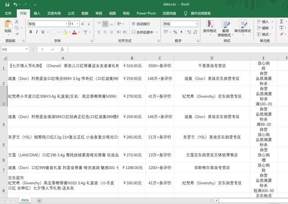
Task: Click the Copy icon in clipboard group
Action: click(17, 28)
